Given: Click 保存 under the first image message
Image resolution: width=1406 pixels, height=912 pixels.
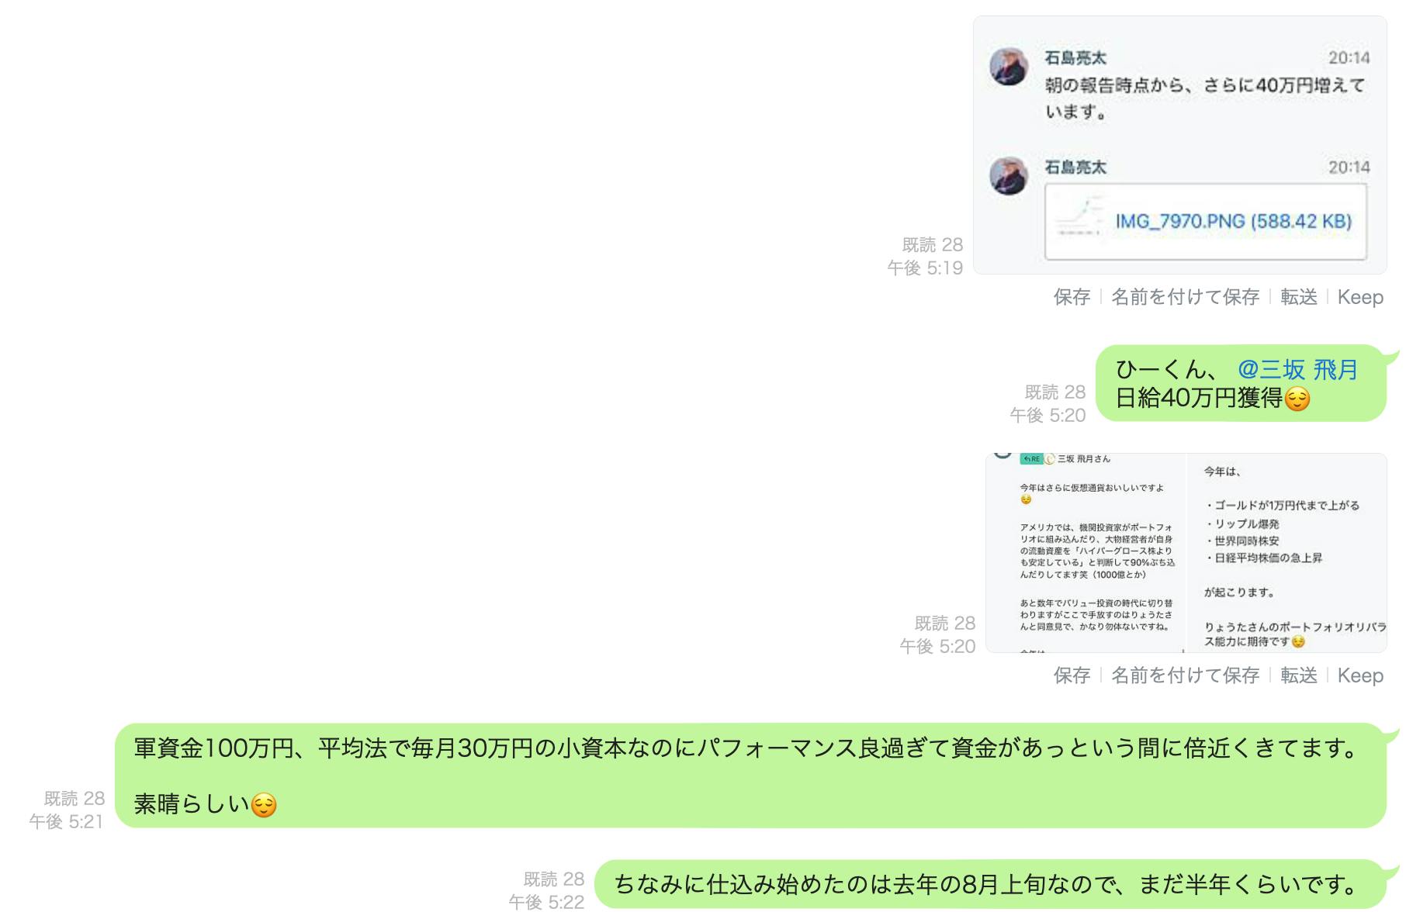Looking at the screenshot, I should pyautogui.click(x=1072, y=297).
